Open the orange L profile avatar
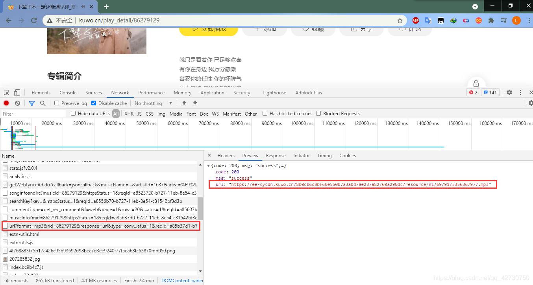Screen dimensions: 533x285 pyautogui.click(x=516, y=20)
